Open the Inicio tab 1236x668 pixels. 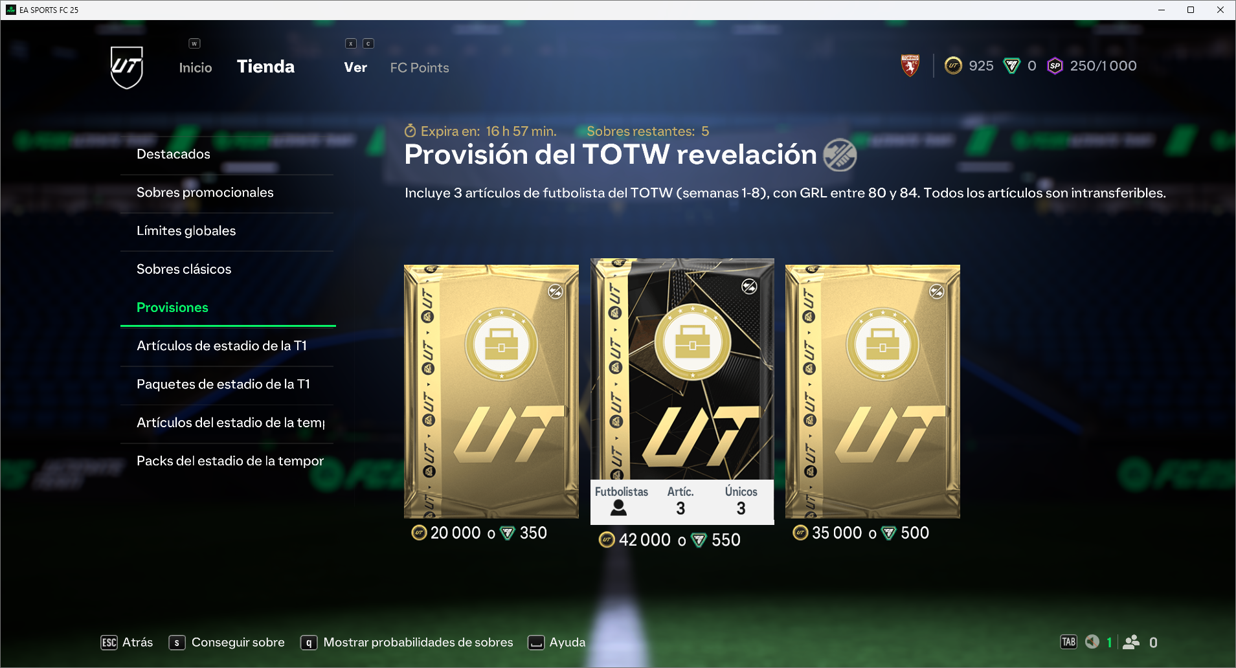[196, 67]
